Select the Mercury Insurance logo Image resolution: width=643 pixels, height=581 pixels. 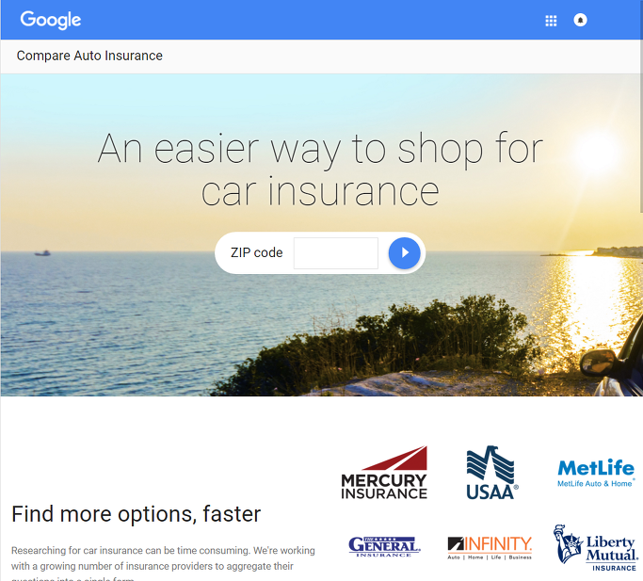384,473
